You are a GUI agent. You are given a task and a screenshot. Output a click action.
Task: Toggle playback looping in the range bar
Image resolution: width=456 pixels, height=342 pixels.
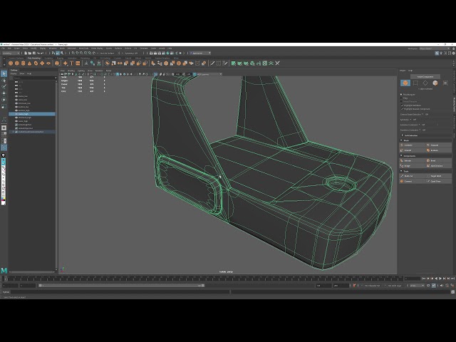[428, 286]
